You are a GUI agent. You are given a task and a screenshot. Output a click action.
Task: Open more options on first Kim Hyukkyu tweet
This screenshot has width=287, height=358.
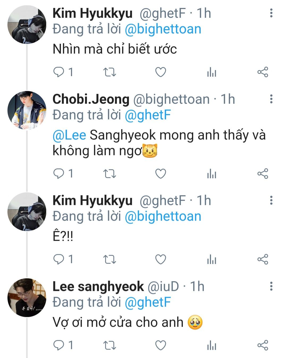[x=271, y=13]
